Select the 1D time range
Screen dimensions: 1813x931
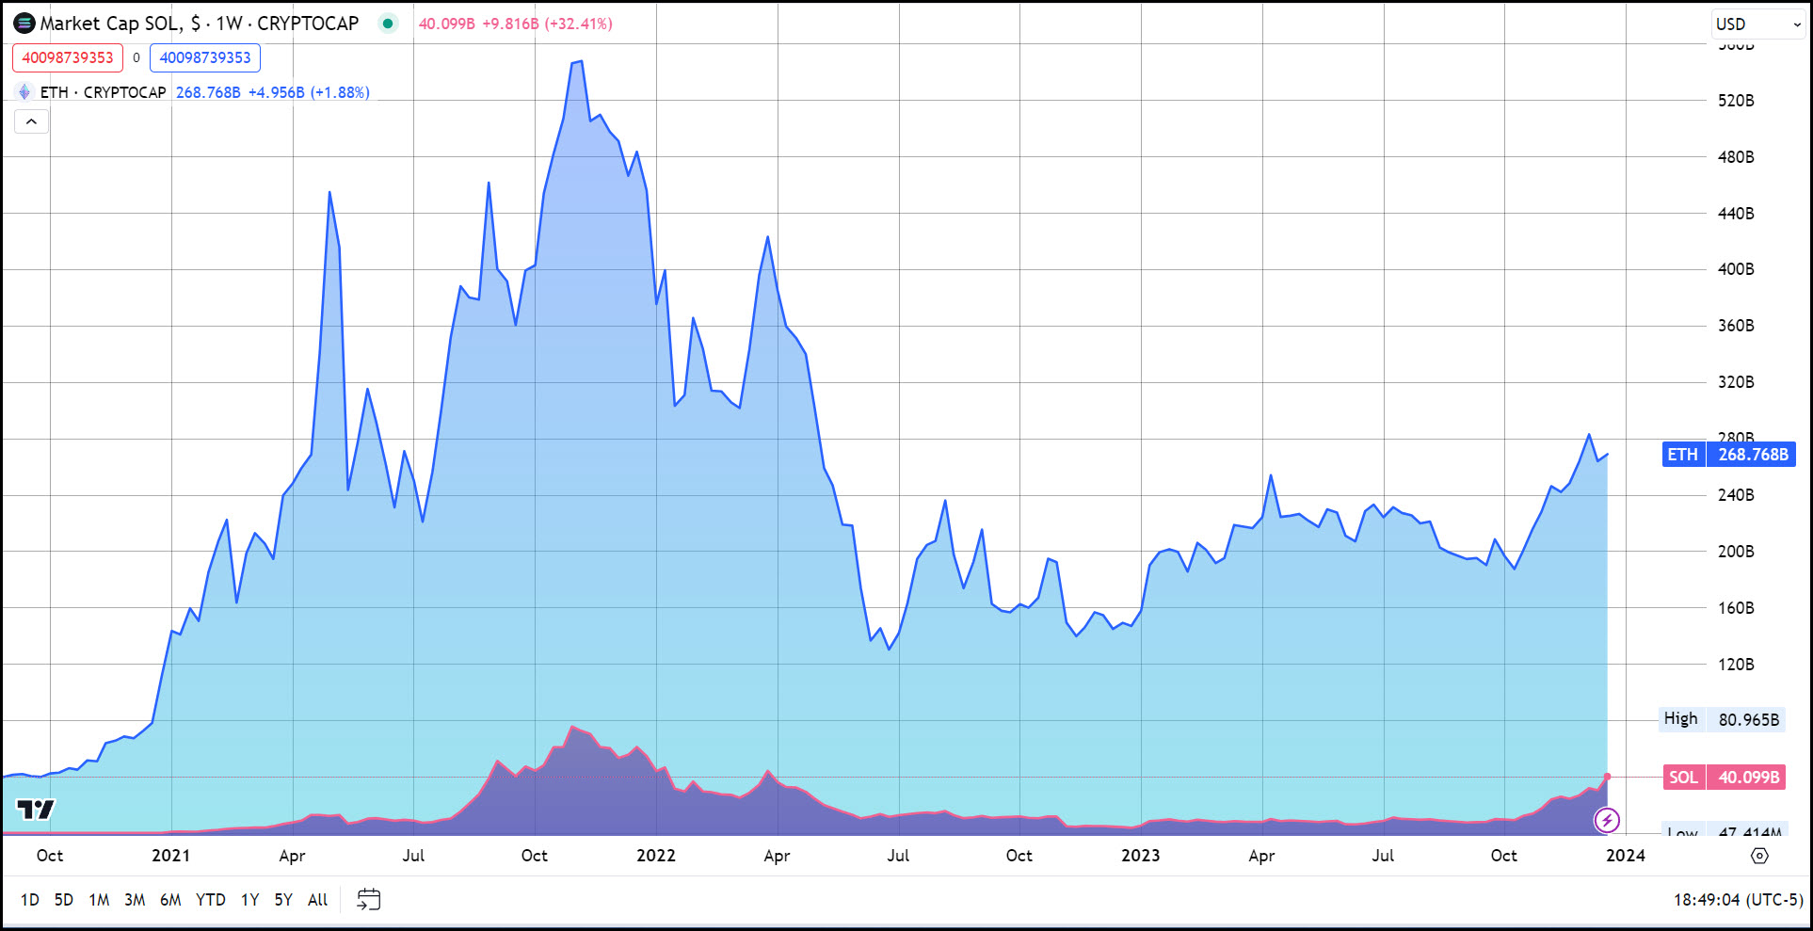(x=30, y=900)
